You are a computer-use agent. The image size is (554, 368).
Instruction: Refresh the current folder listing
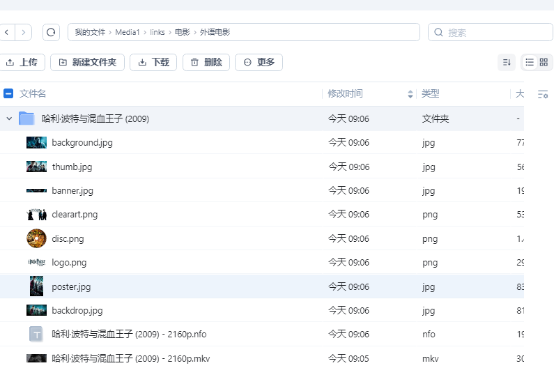click(x=51, y=33)
